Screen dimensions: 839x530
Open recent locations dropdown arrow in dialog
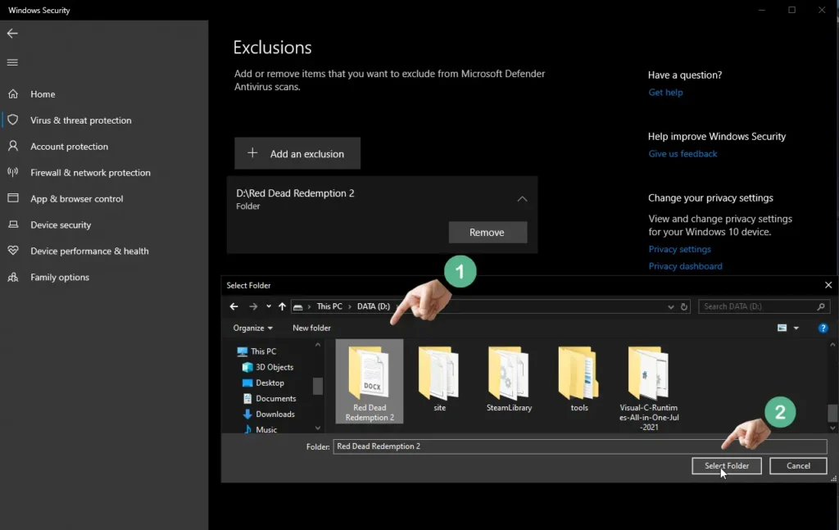tap(269, 306)
